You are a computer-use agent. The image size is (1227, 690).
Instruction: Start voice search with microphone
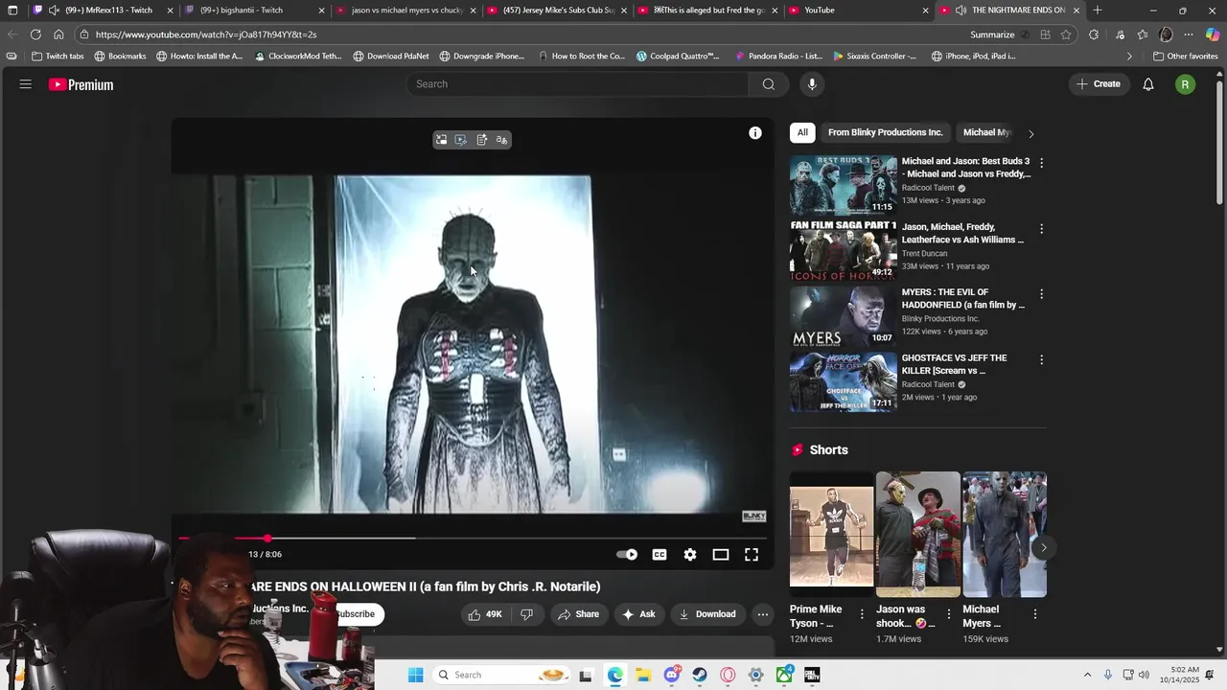point(812,84)
